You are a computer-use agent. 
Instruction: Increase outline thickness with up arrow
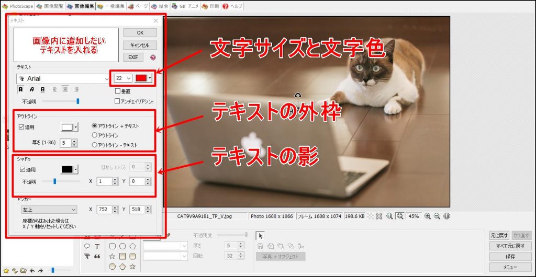coord(74,141)
